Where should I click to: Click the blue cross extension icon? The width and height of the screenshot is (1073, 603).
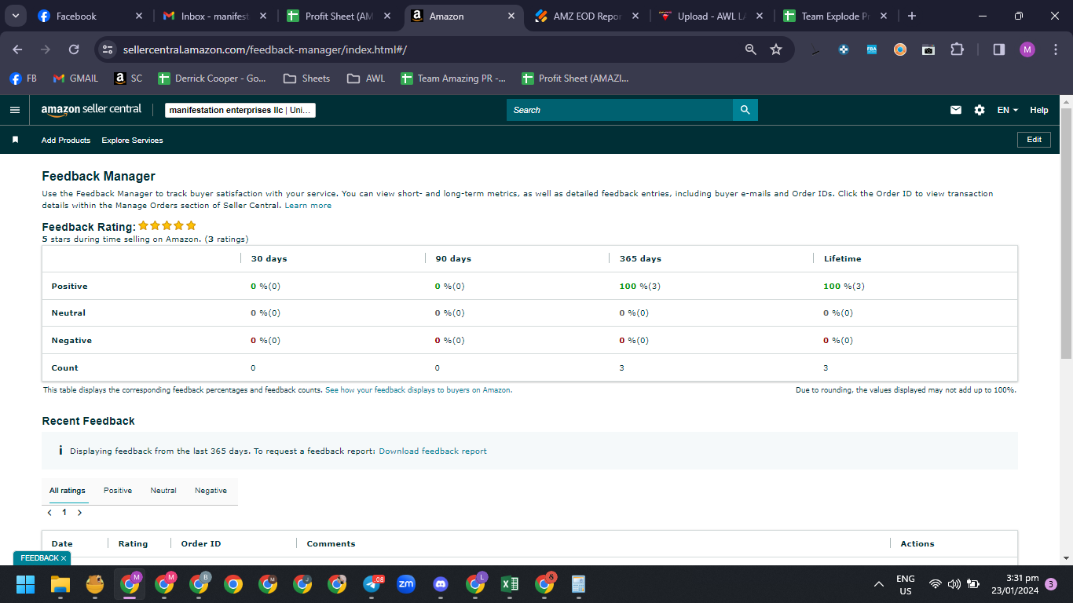tap(844, 49)
